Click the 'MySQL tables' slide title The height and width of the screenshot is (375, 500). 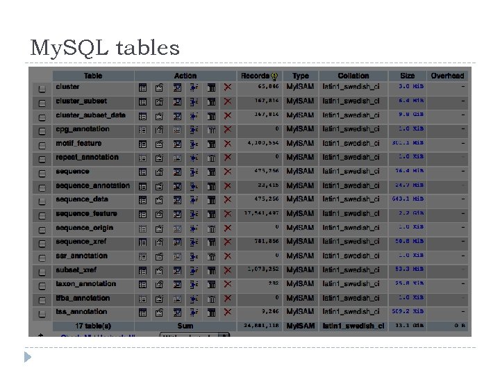pos(105,48)
